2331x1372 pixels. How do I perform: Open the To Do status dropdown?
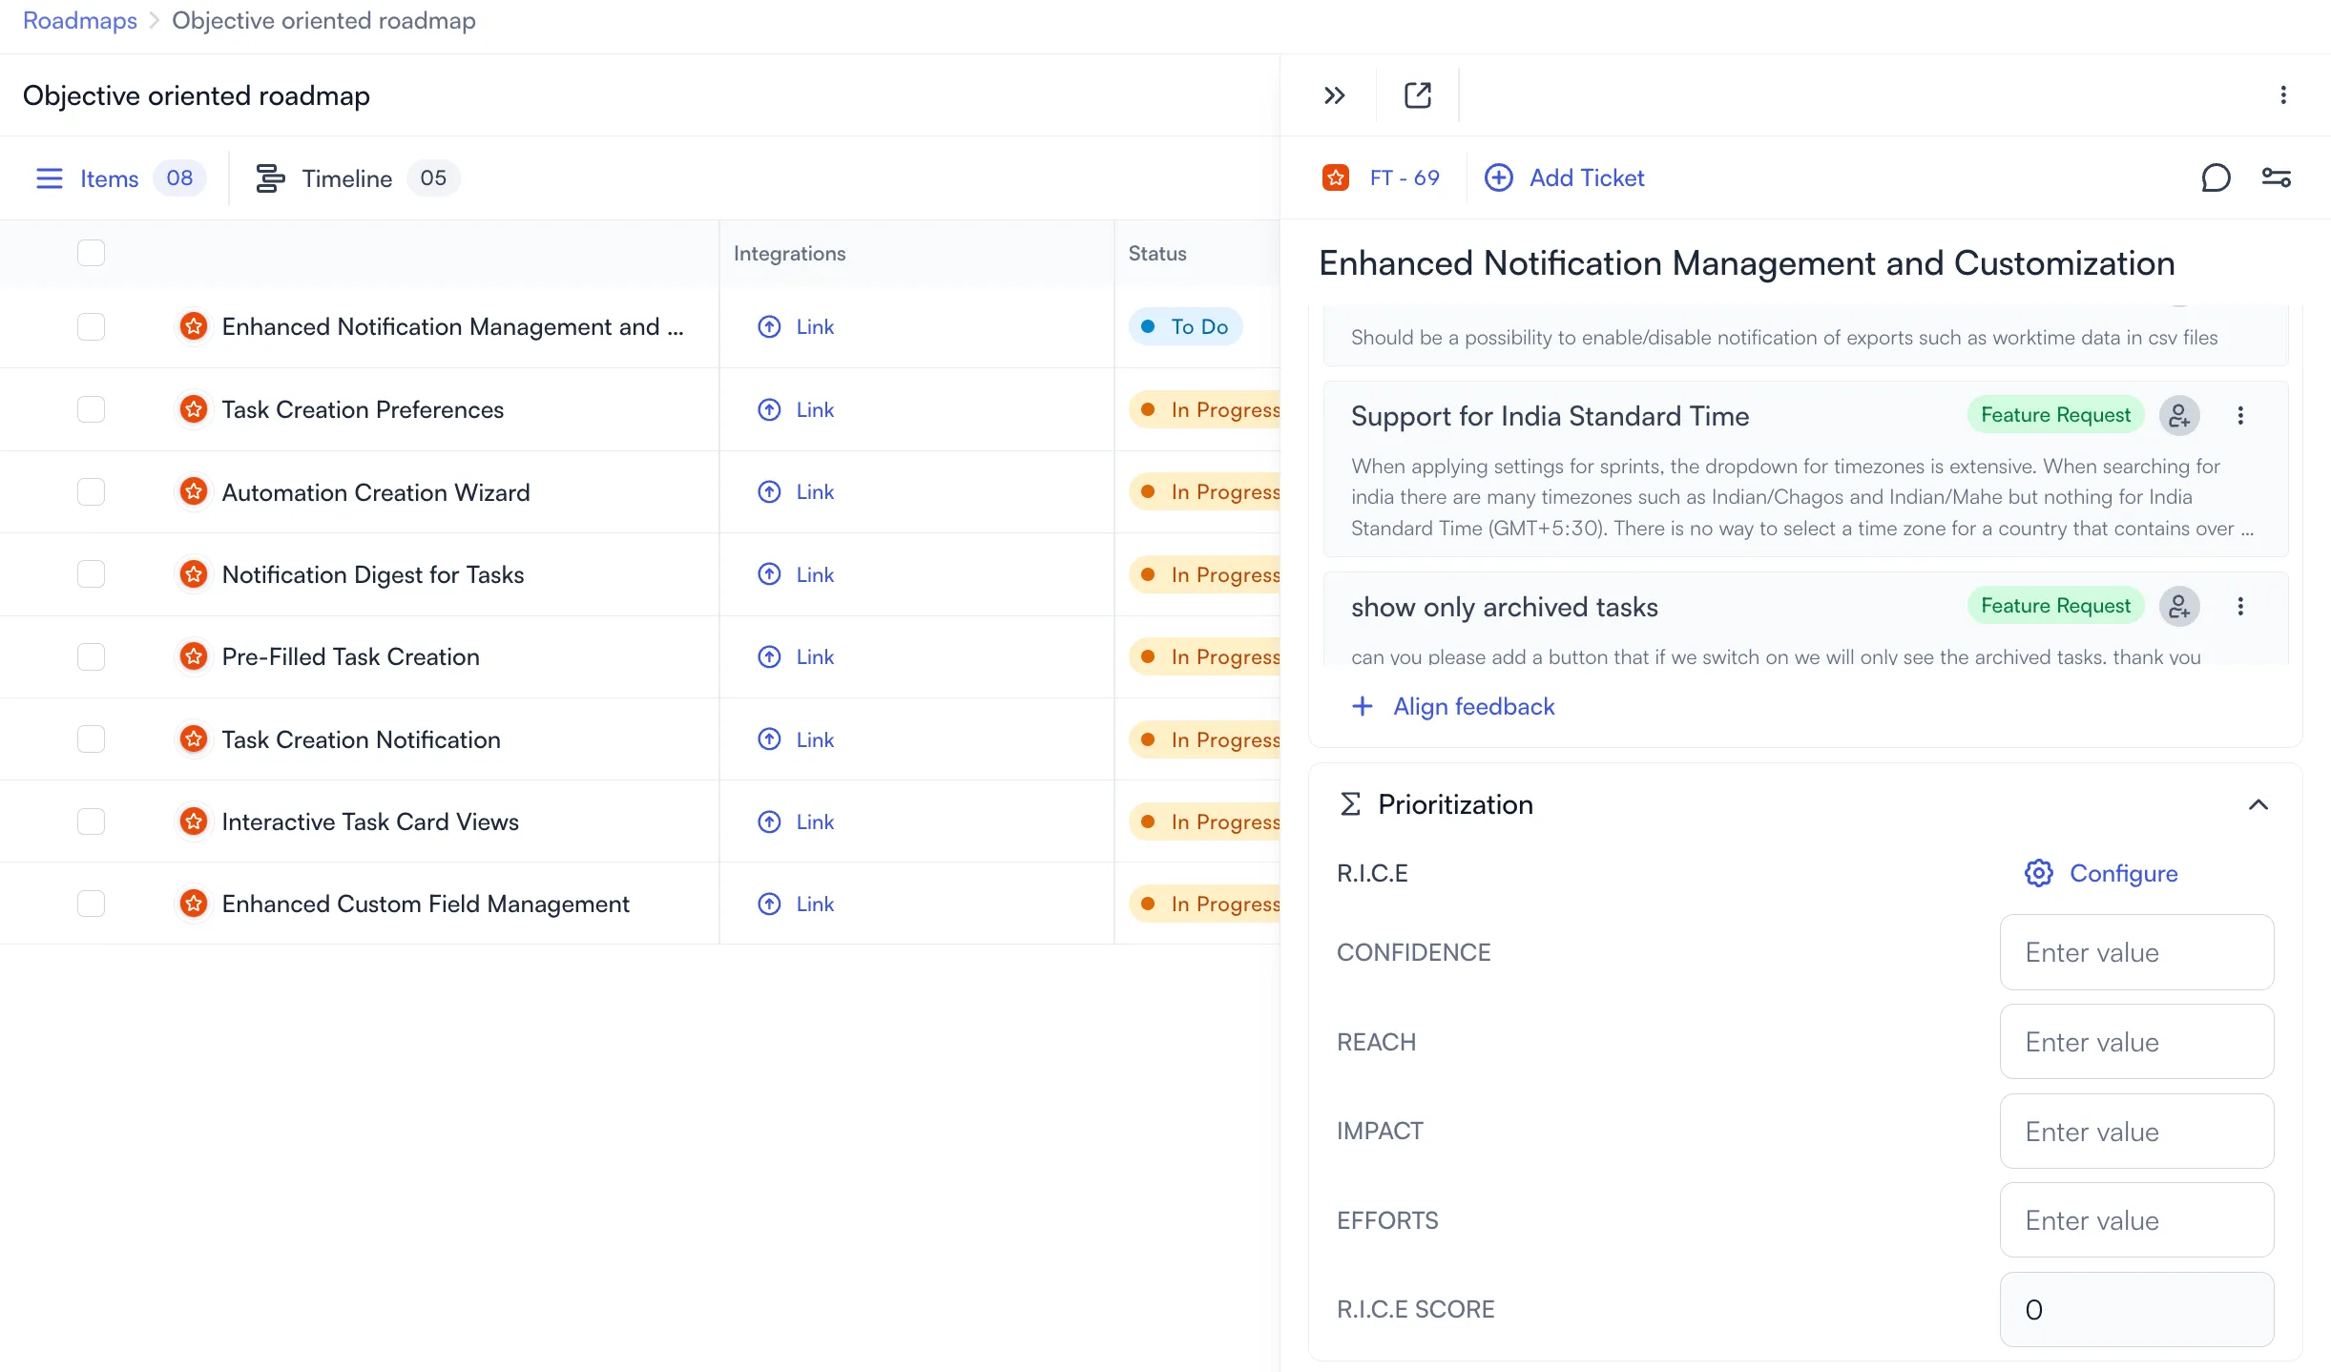click(1185, 326)
